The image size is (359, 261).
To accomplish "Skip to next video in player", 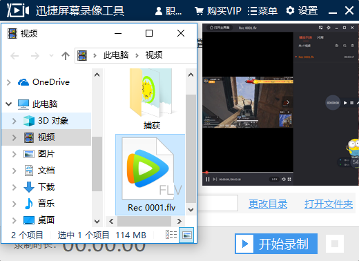I will 215,179.
